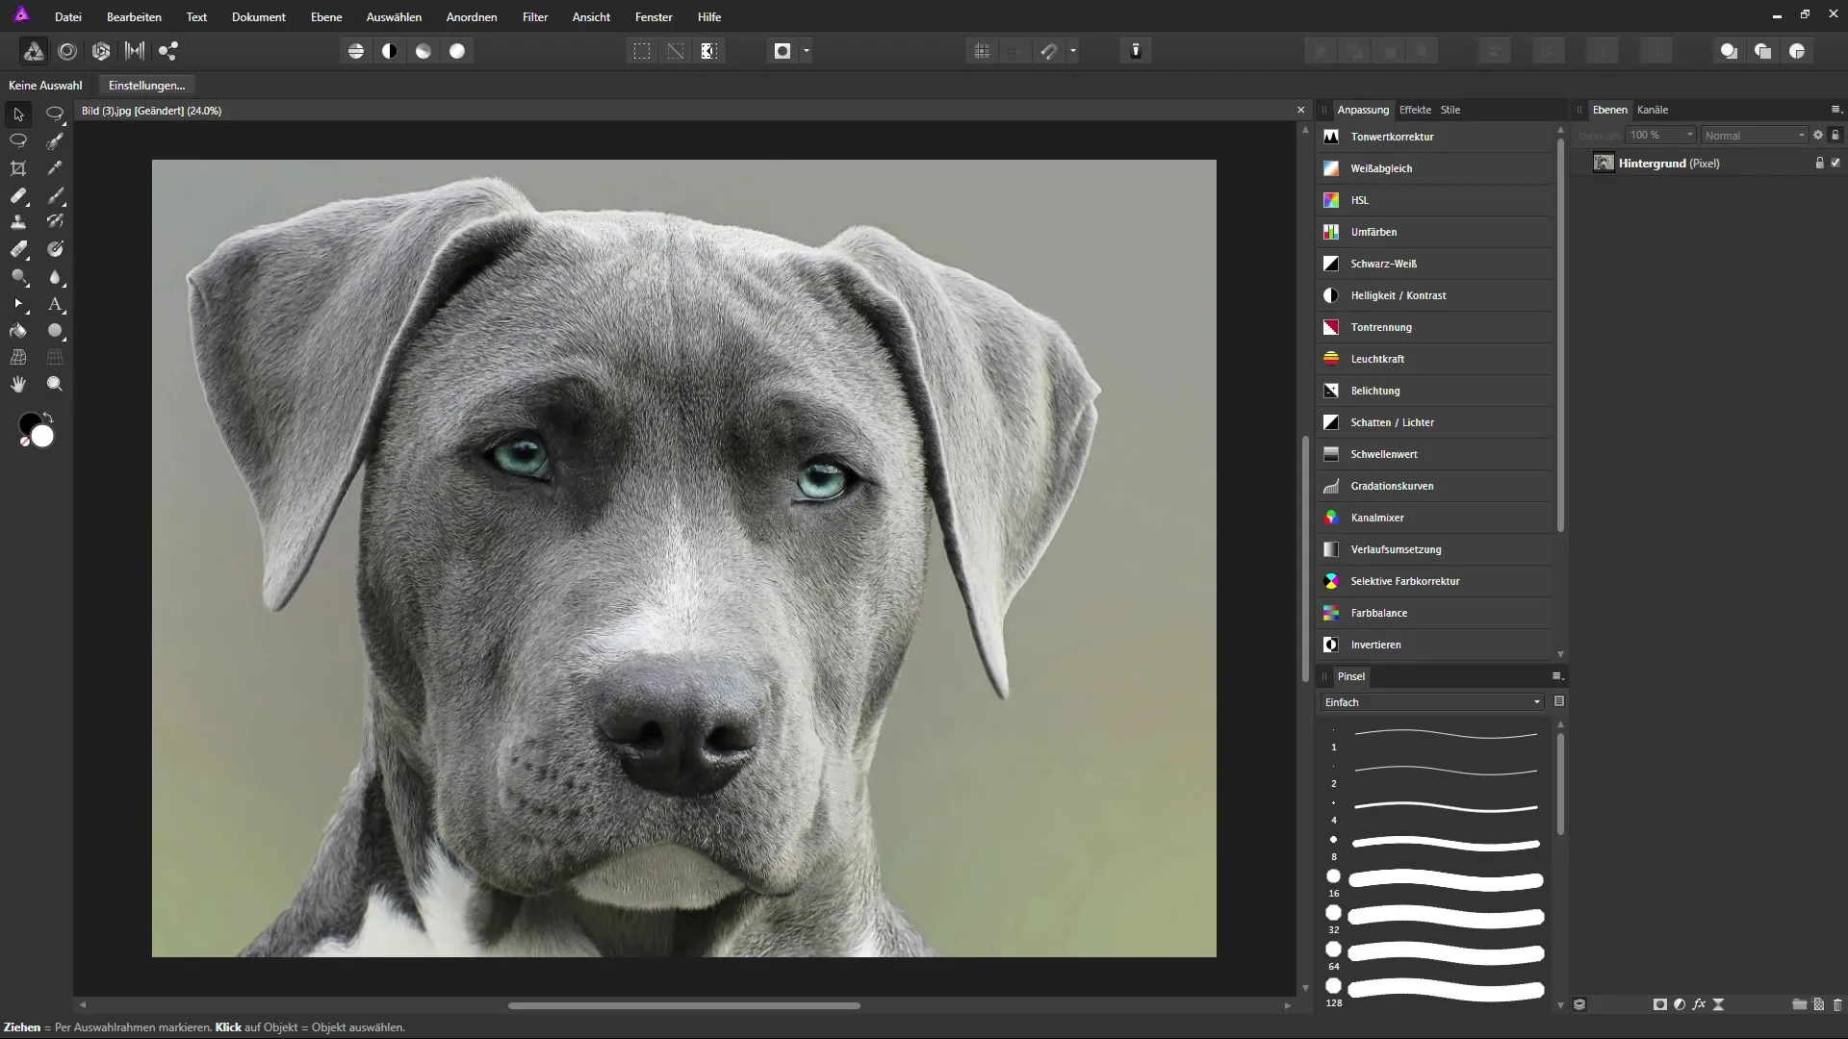1848x1039 pixels.
Task: Select the Selection Brush tool
Action: click(56, 141)
